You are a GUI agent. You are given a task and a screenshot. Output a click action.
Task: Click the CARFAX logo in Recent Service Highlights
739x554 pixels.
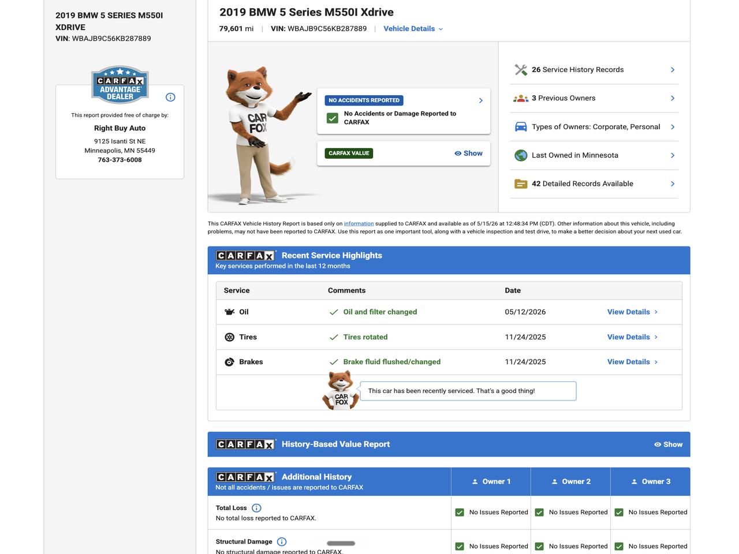[246, 256]
